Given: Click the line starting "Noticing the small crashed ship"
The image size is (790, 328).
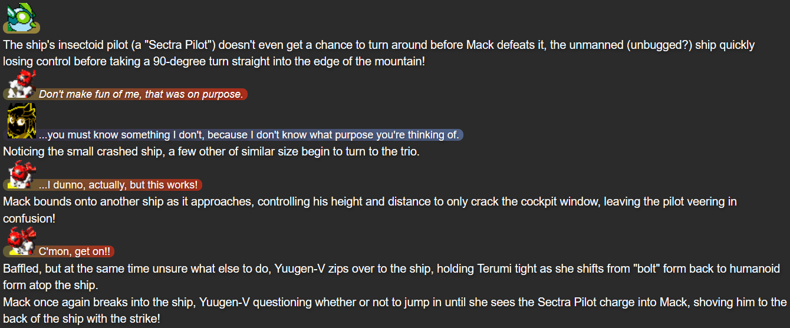Looking at the screenshot, I should click(211, 151).
